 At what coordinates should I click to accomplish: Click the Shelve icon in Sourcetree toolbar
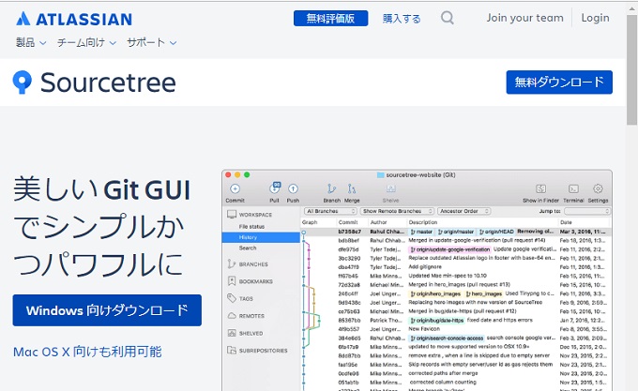pyautogui.click(x=390, y=188)
